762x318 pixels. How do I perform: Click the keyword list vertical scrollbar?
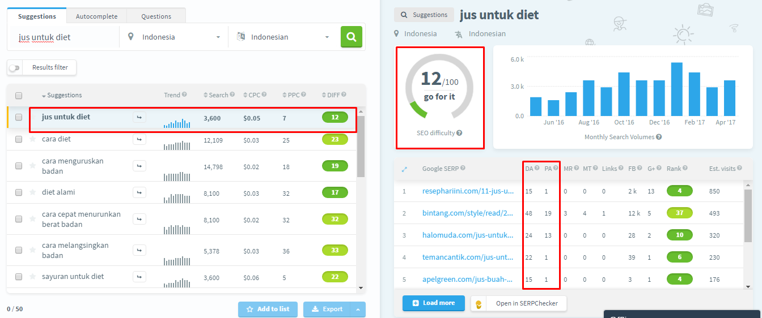click(x=361, y=147)
